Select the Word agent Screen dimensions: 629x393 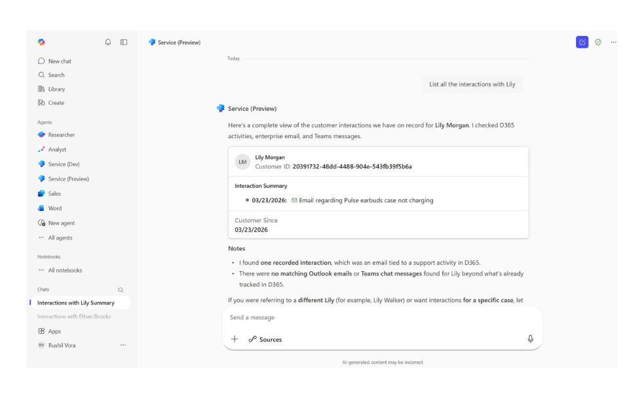pos(50,208)
